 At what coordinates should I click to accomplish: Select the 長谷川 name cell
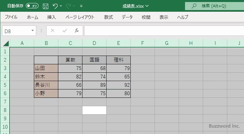pyautogui.click(x=46, y=85)
